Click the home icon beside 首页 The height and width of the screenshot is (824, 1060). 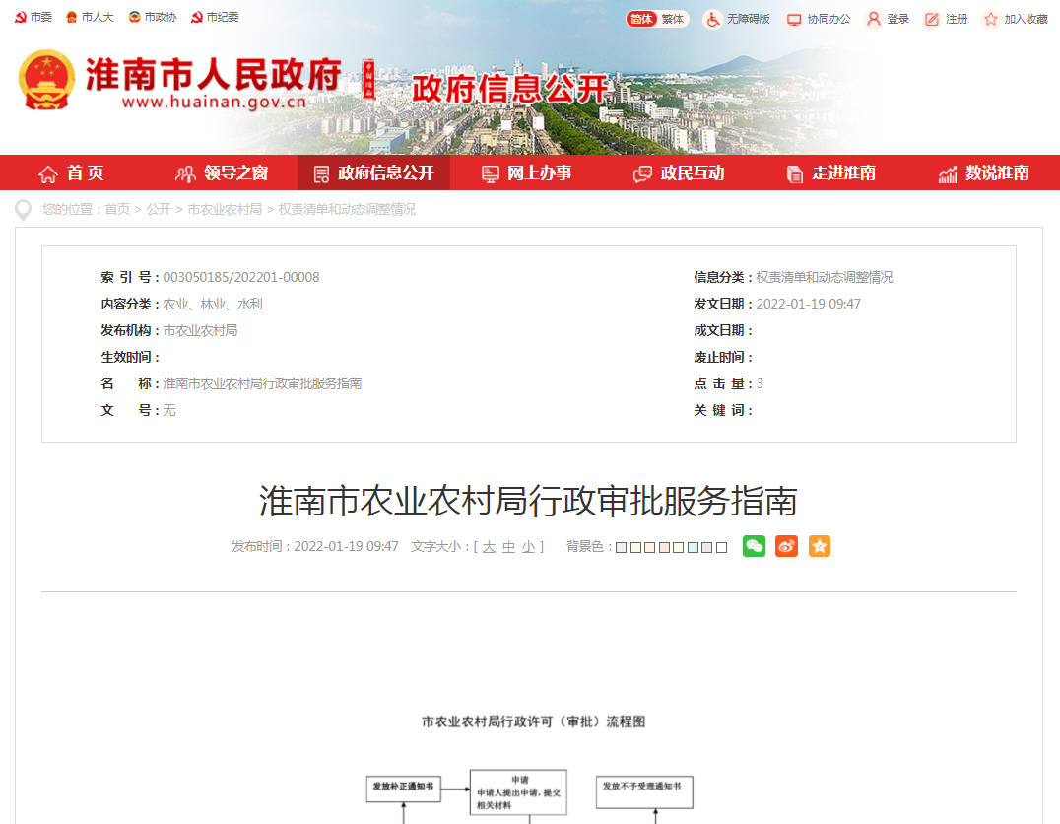coord(47,172)
